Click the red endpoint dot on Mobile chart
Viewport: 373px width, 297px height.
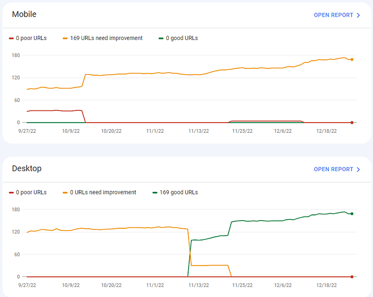coord(352,123)
